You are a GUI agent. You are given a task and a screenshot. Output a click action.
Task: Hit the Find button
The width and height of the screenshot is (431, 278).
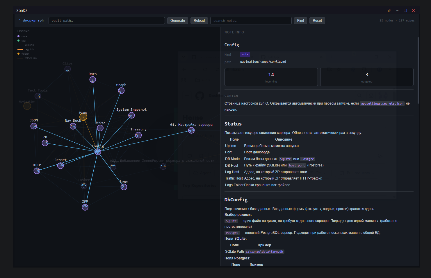click(x=300, y=21)
